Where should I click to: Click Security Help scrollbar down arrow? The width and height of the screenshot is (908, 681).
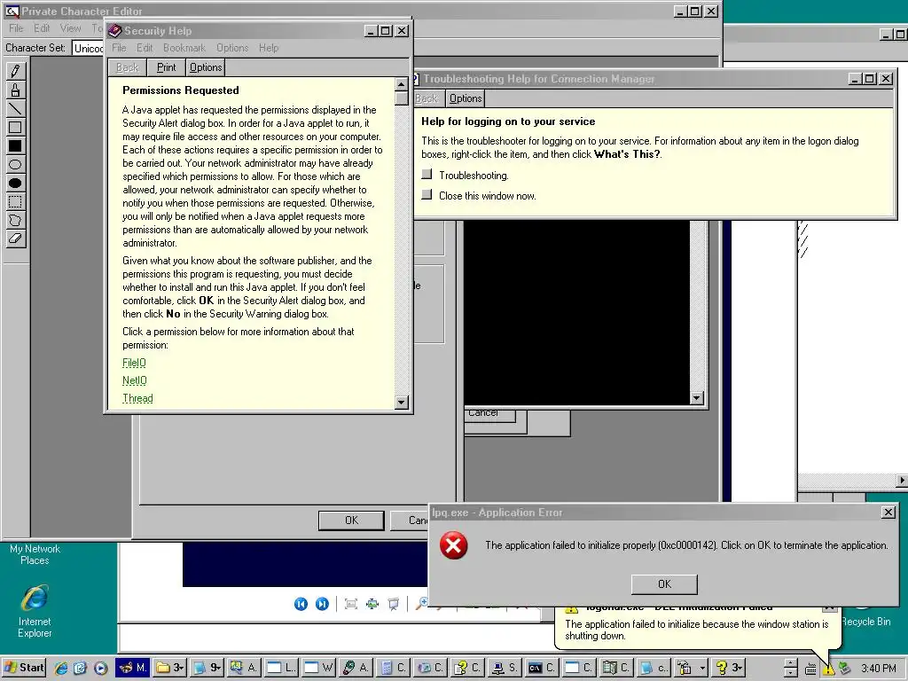click(x=402, y=402)
